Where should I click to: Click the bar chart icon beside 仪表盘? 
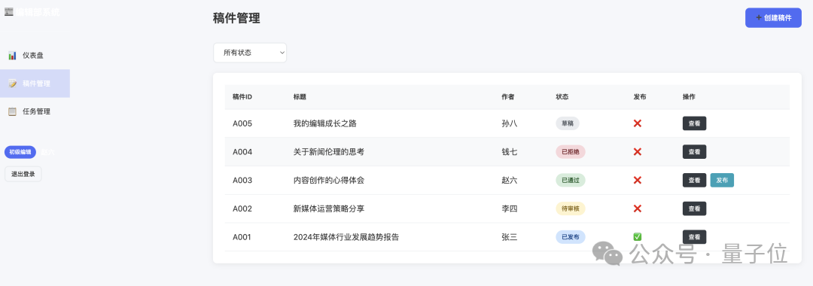point(13,56)
